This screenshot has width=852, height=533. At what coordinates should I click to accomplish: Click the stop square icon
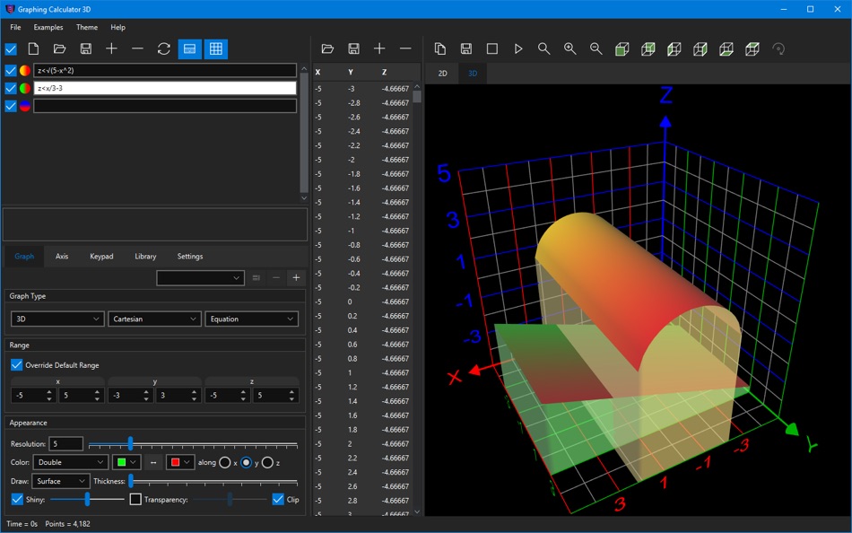[492, 49]
